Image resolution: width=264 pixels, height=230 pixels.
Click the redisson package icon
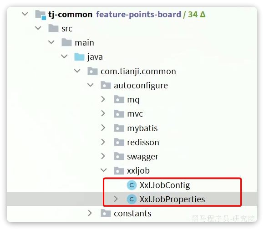(x=119, y=142)
